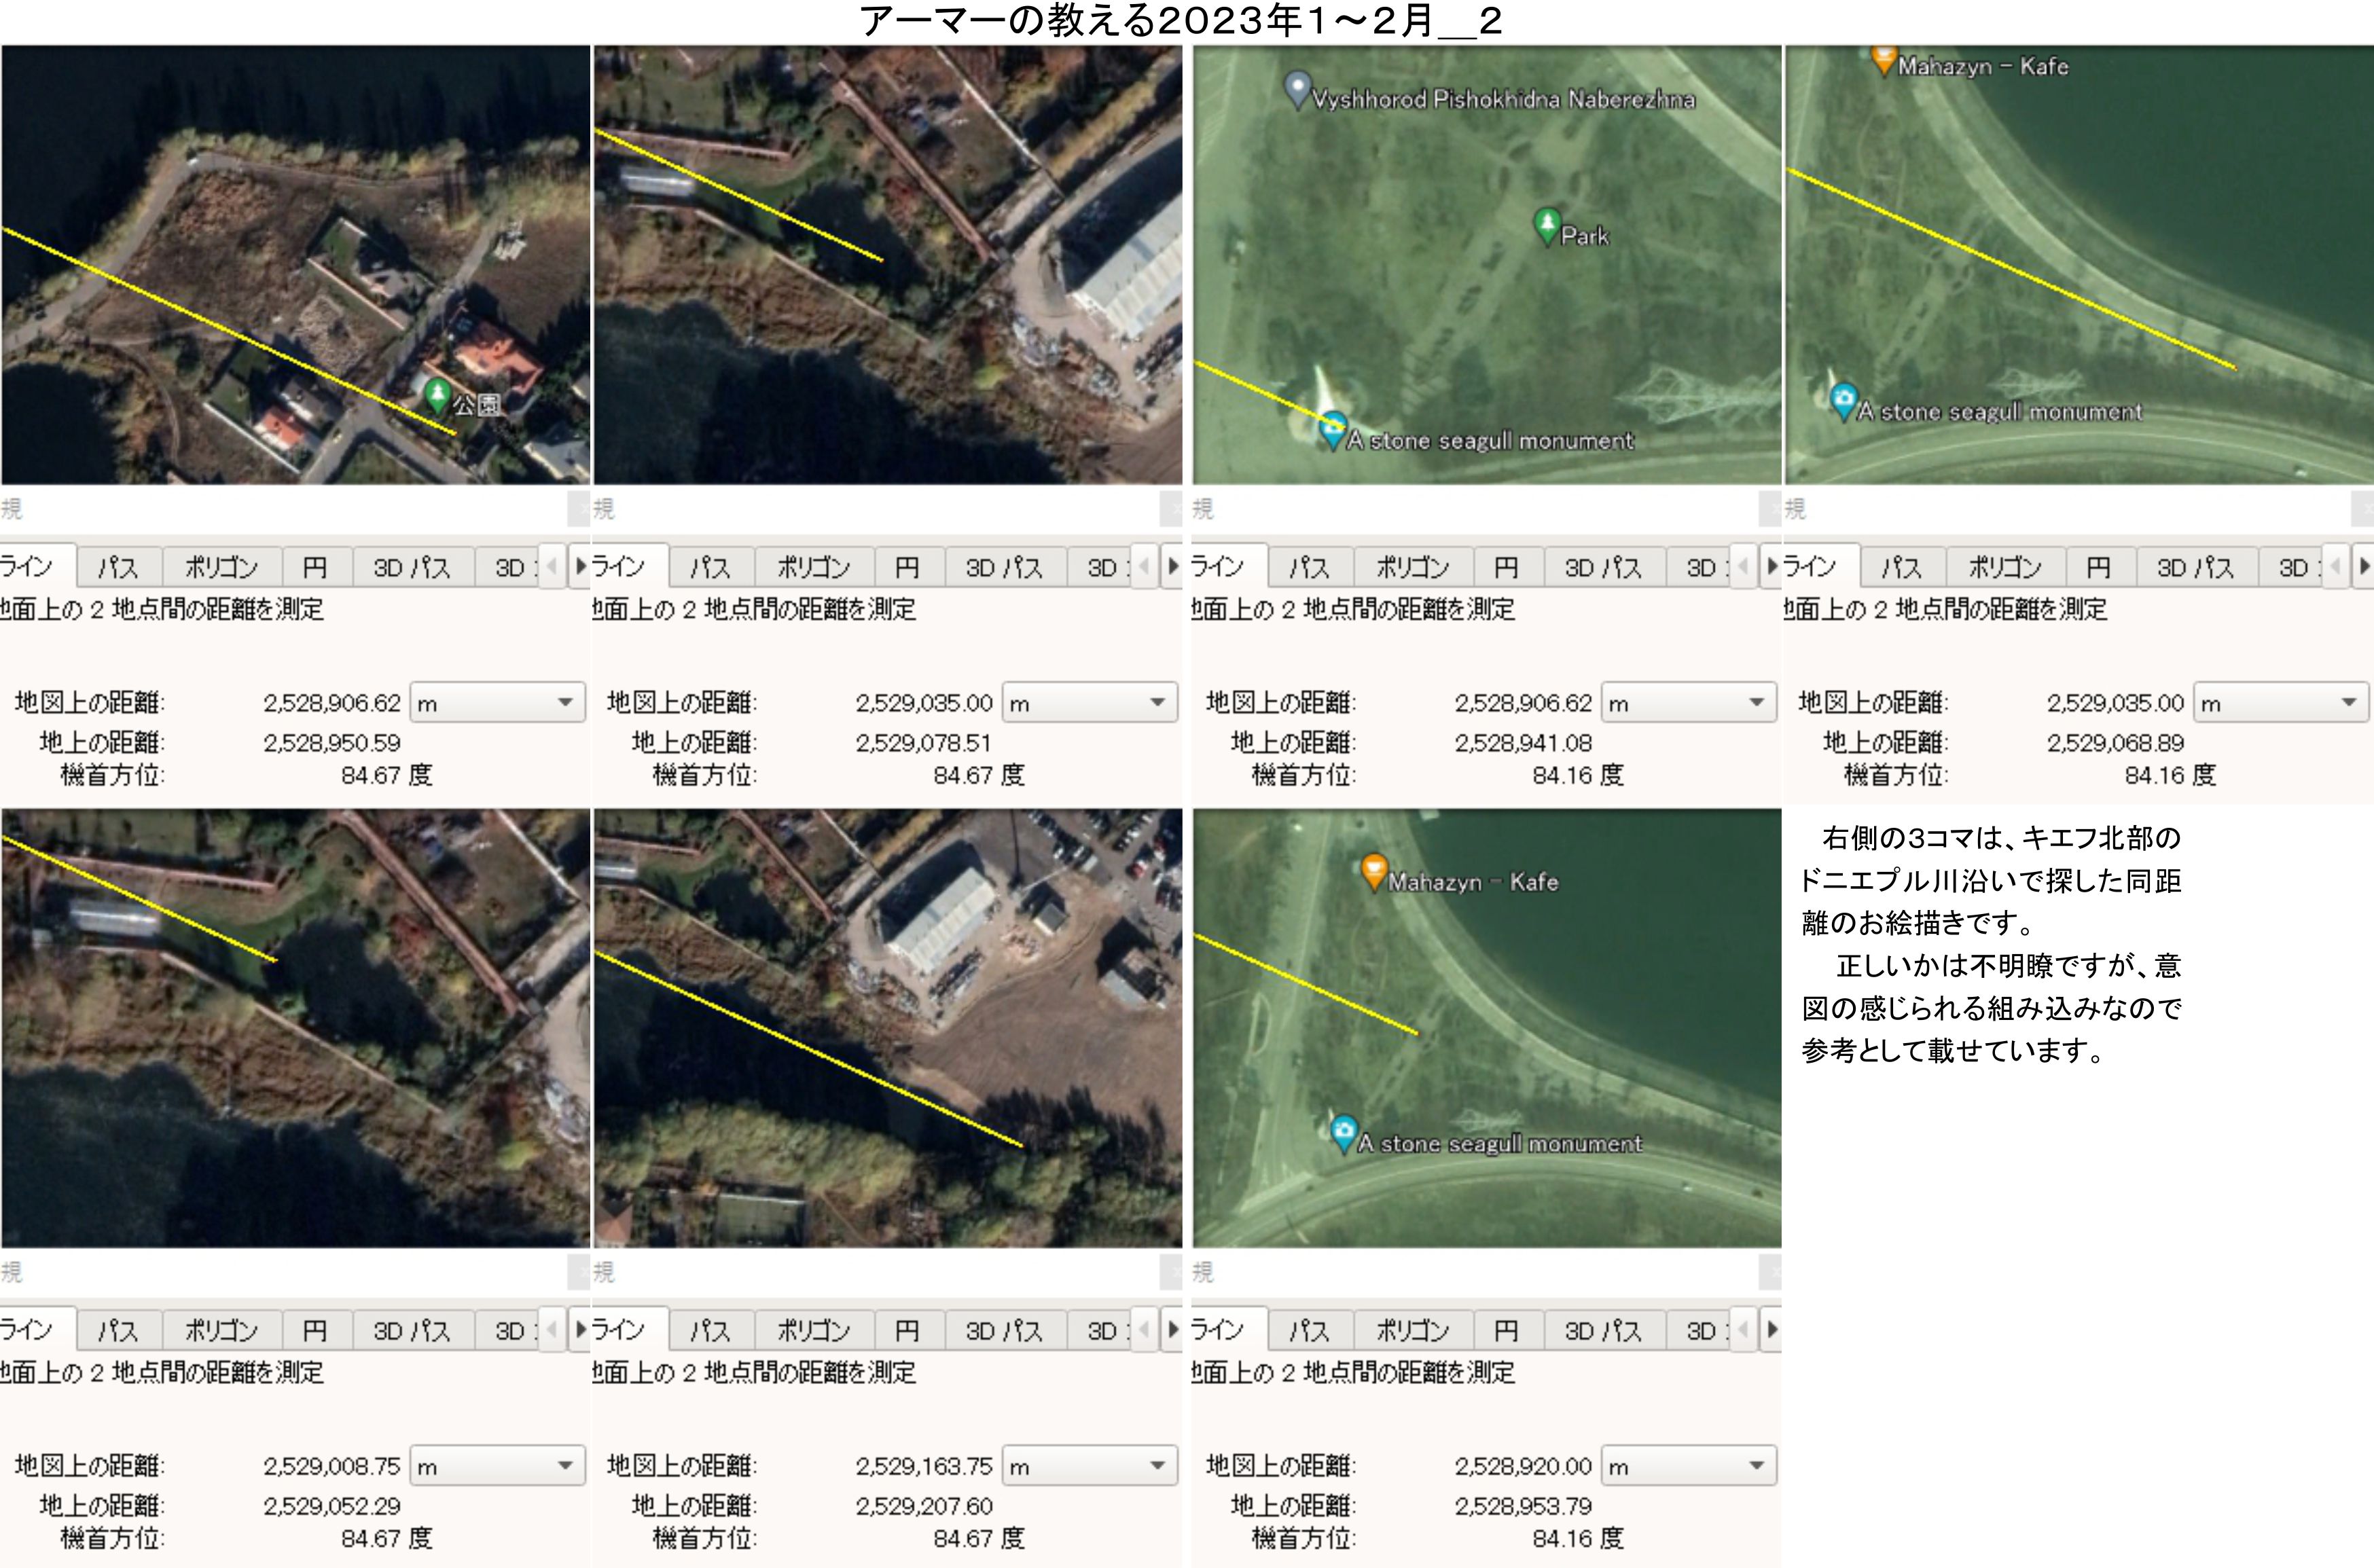Image resolution: width=2374 pixels, height=1568 pixels.
Task: Open the m unit dropdown beside map length 2,528,920.00
Action: pyautogui.click(x=1689, y=1466)
